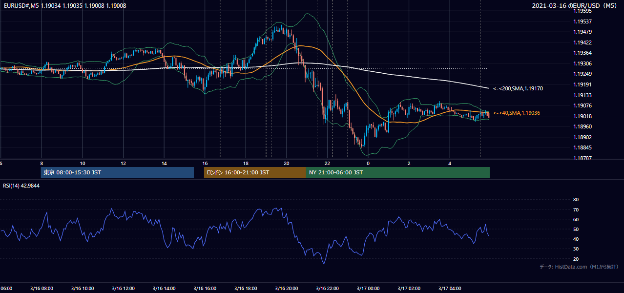Click hour label 12 under price chart
Image resolution: width=624 pixels, height=293 pixels.
(124, 163)
